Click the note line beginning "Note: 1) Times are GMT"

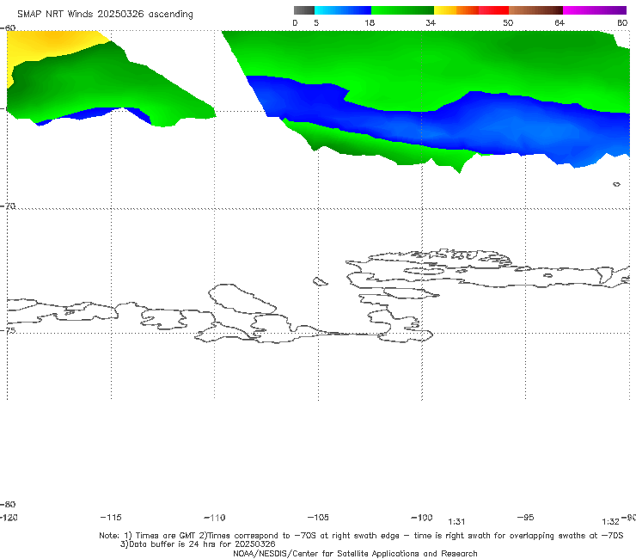(x=361, y=536)
